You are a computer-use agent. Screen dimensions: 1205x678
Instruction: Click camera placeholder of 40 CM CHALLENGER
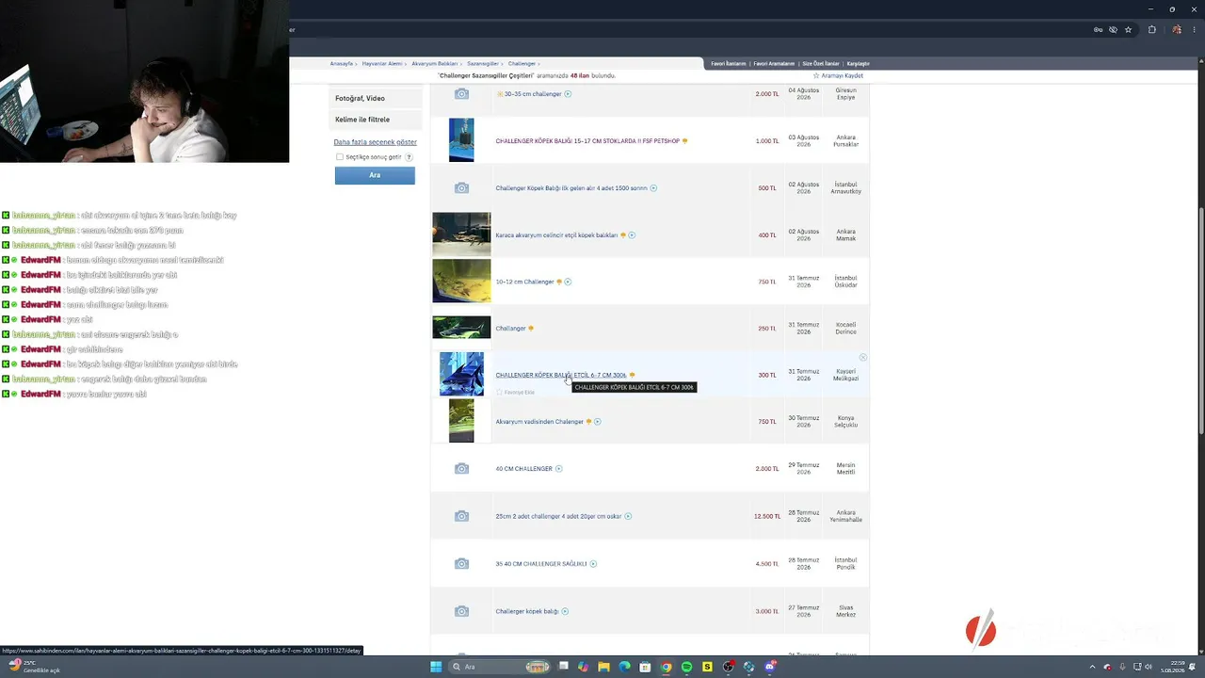(x=461, y=469)
